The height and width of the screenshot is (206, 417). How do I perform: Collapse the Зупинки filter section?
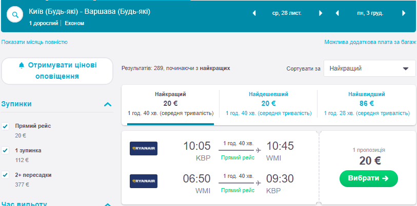[108, 104]
